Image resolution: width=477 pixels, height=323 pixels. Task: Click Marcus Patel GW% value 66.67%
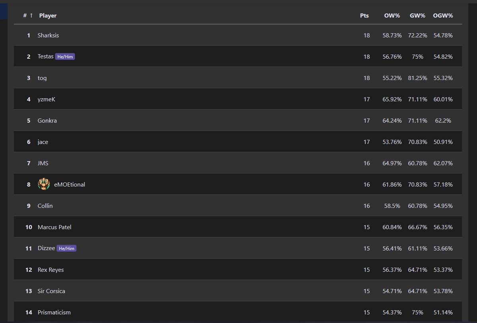417,227
